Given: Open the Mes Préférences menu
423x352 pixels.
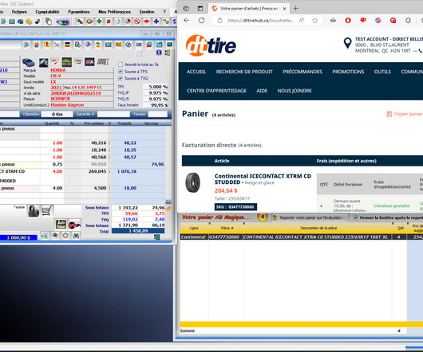Looking at the screenshot, I should coord(114,12).
